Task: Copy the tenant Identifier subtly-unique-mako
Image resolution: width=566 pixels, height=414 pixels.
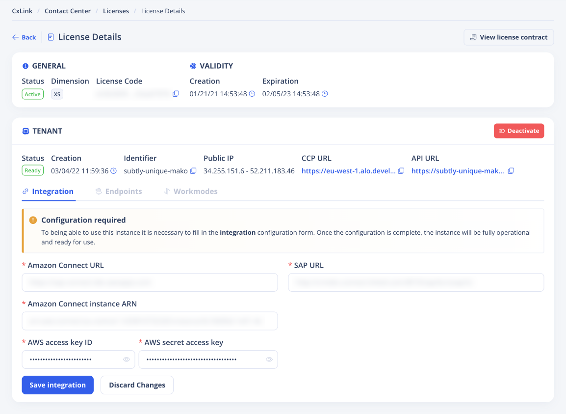Action: (193, 171)
